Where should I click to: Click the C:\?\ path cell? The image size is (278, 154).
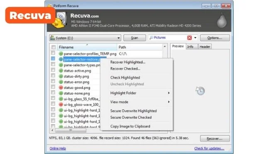123,54
